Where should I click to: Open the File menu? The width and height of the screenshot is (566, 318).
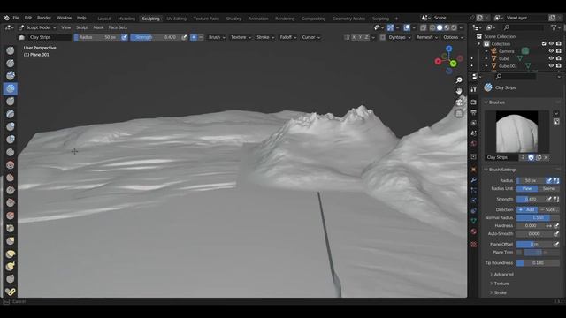(16, 18)
